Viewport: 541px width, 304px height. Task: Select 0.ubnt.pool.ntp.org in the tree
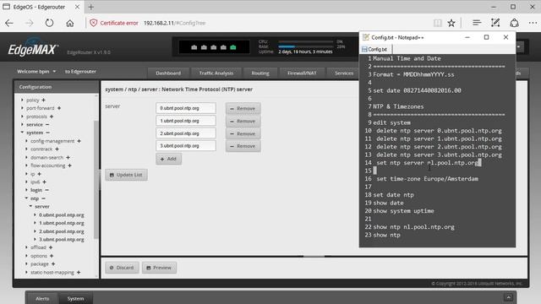tap(62, 215)
